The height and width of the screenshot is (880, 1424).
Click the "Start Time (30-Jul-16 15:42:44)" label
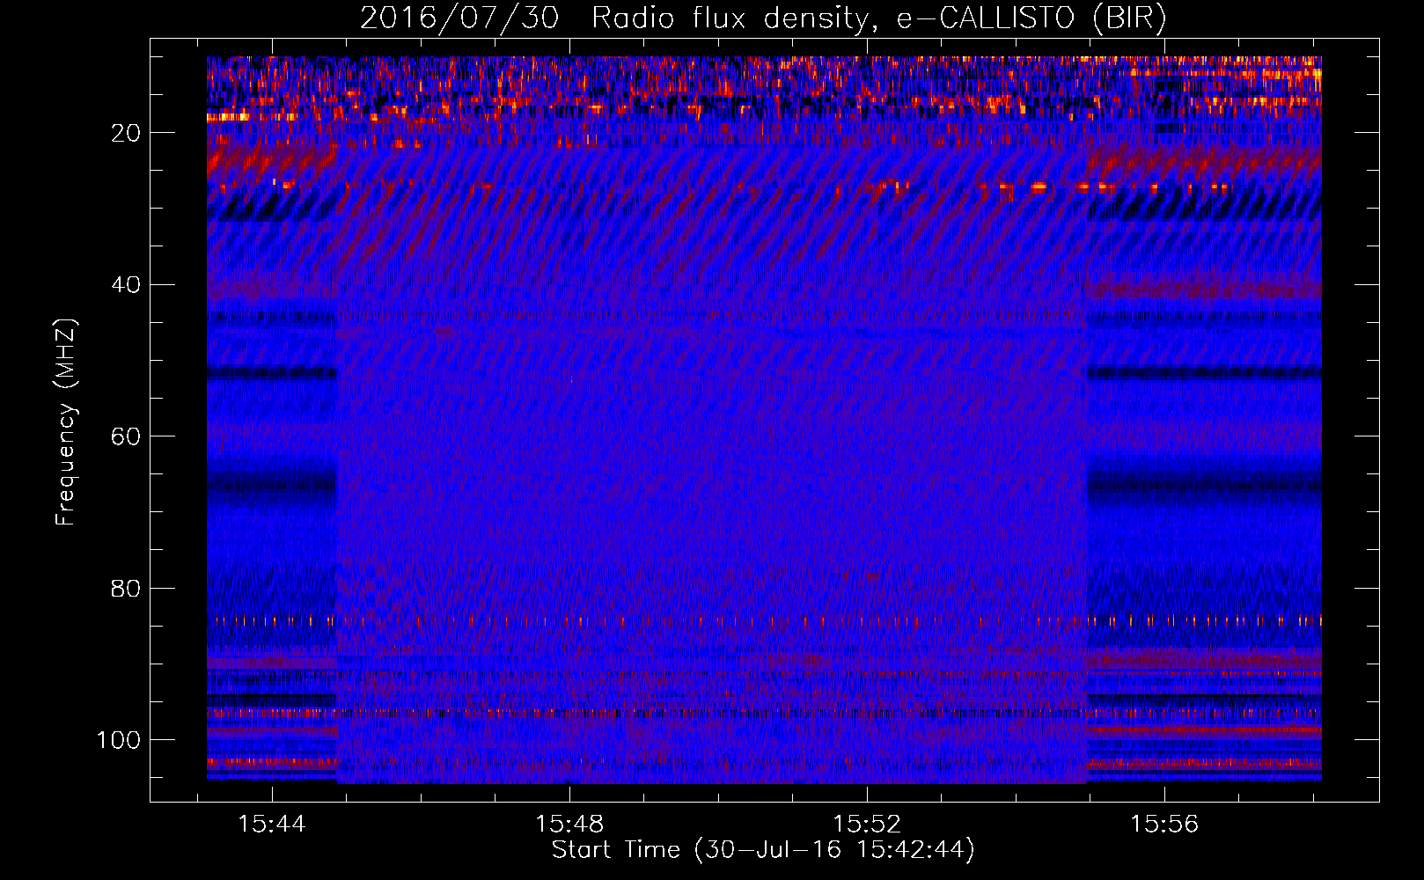pyautogui.click(x=763, y=850)
